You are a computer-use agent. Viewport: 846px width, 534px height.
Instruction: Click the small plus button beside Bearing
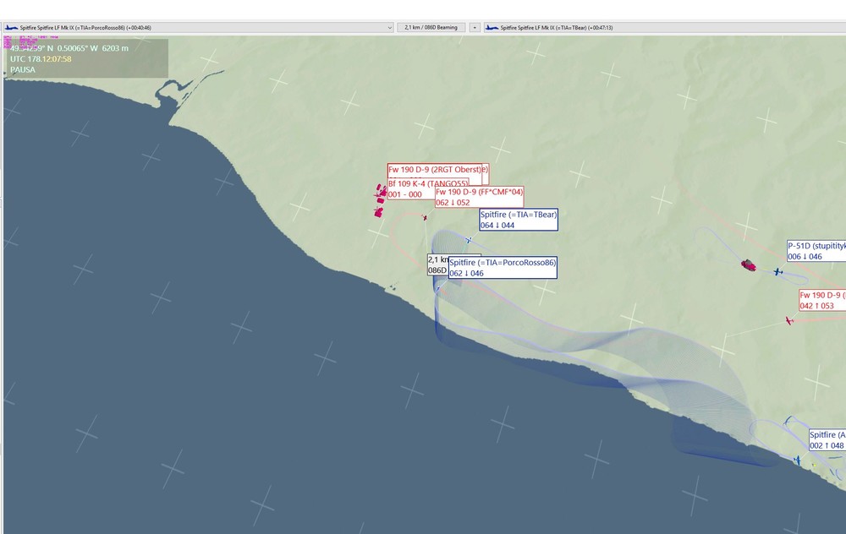pyautogui.click(x=475, y=28)
